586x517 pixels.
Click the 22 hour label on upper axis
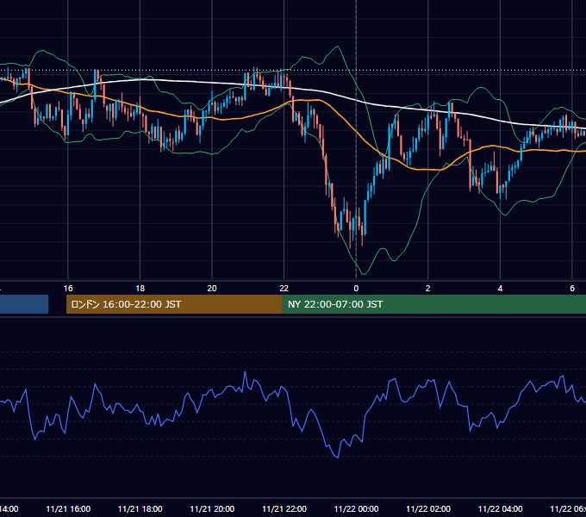(284, 289)
